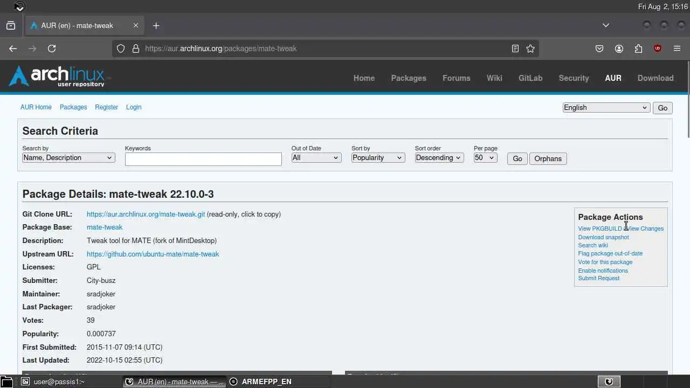Open the Per page dropdown
This screenshot has width=690, height=388.
click(485, 158)
